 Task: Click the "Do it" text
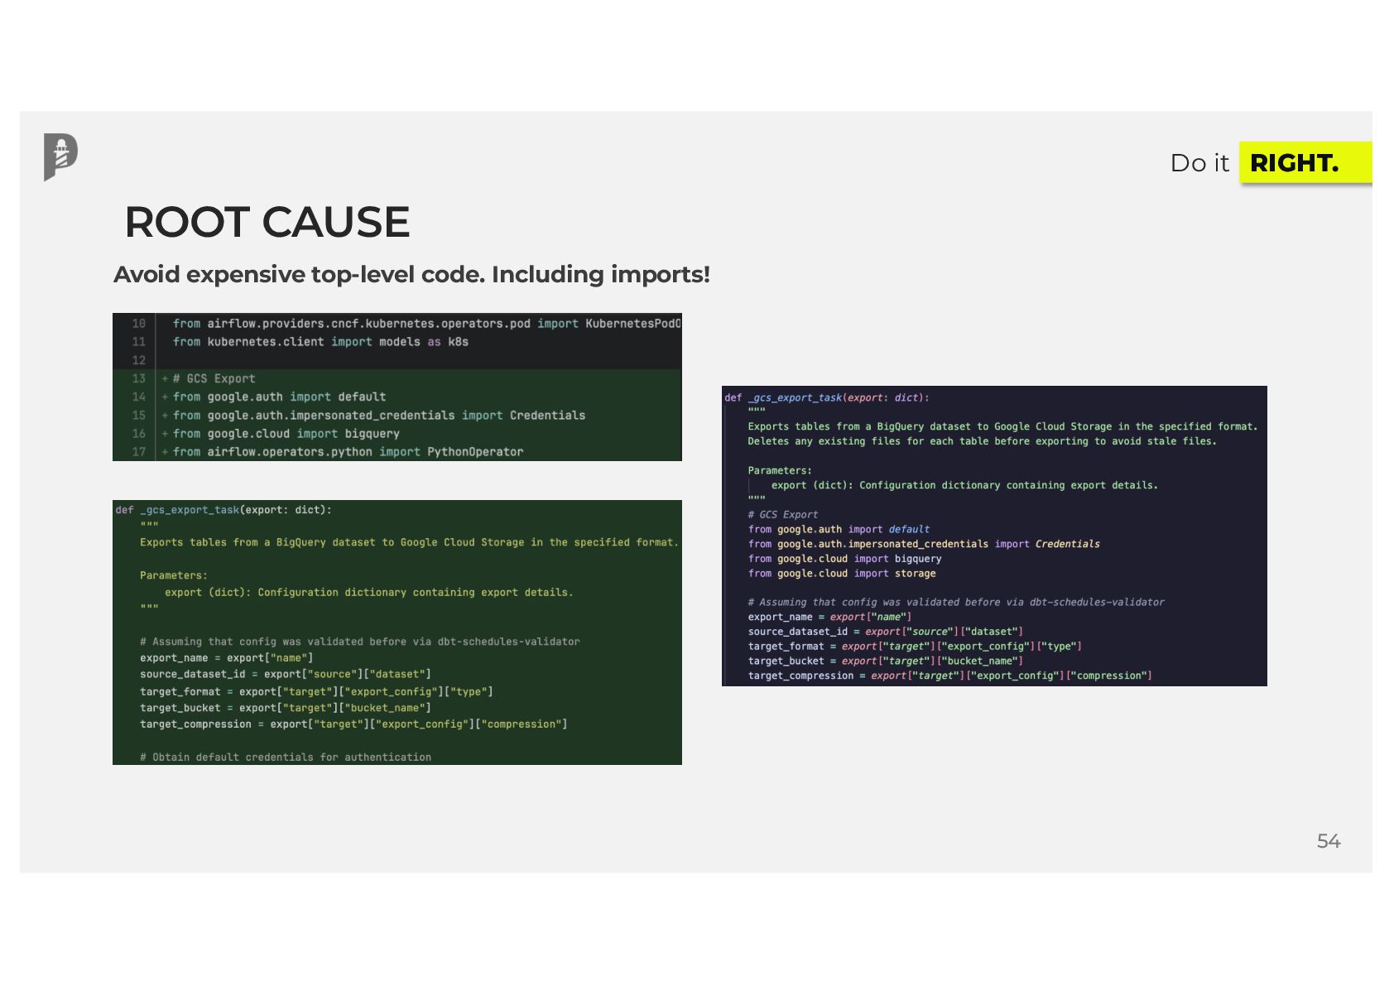[1199, 163]
